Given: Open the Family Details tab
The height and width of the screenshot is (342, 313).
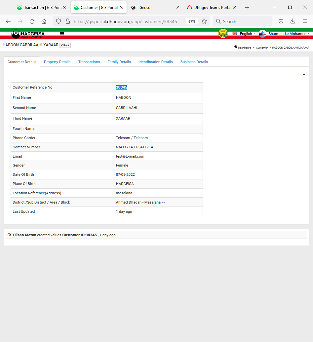Looking at the screenshot, I should pos(119,62).
